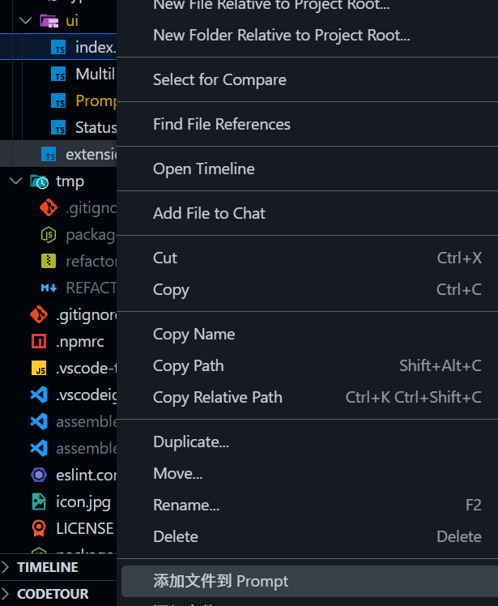Collapse the ui folder chevron
Image resolution: width=498 pixels, height=606 pixels.
(x=25, y=20)
